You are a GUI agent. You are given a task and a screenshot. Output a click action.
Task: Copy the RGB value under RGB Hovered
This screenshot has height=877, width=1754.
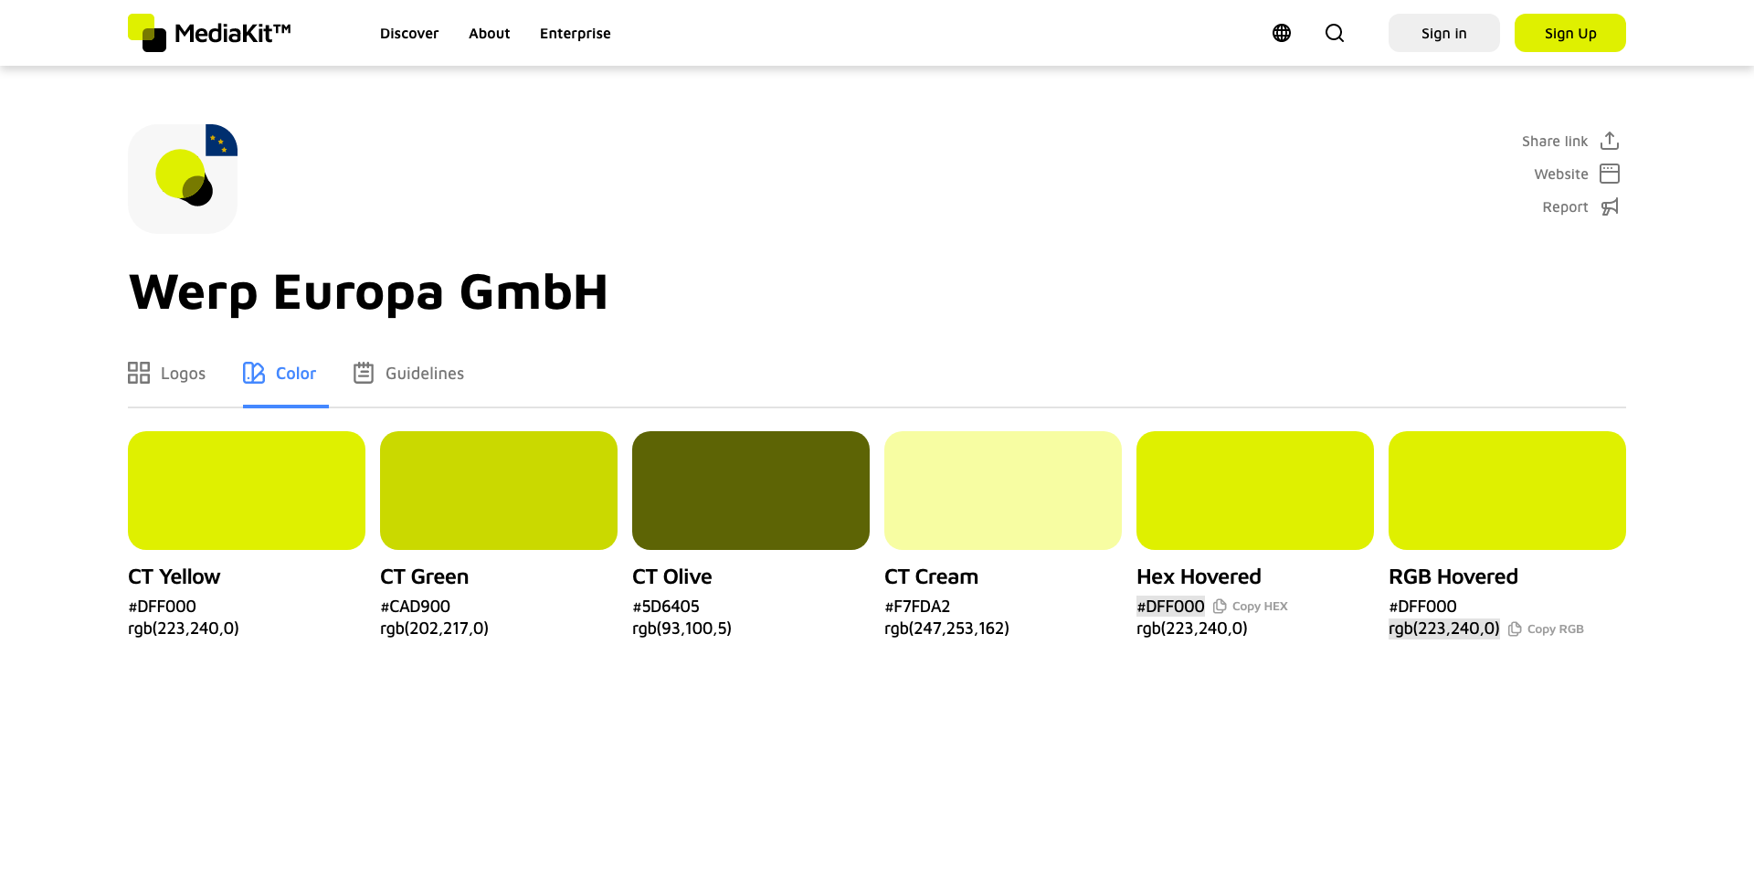1546,629
